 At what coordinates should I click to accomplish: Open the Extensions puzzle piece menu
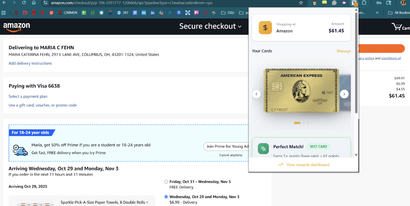coord(364,3)
